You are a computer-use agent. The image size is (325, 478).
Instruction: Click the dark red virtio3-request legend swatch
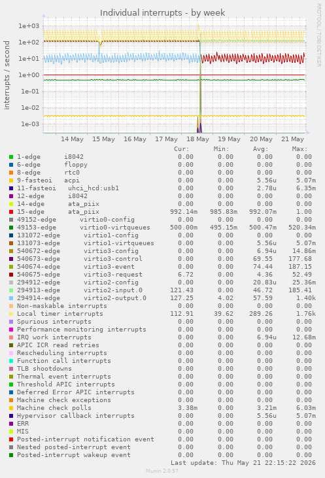tap(11, 275)
